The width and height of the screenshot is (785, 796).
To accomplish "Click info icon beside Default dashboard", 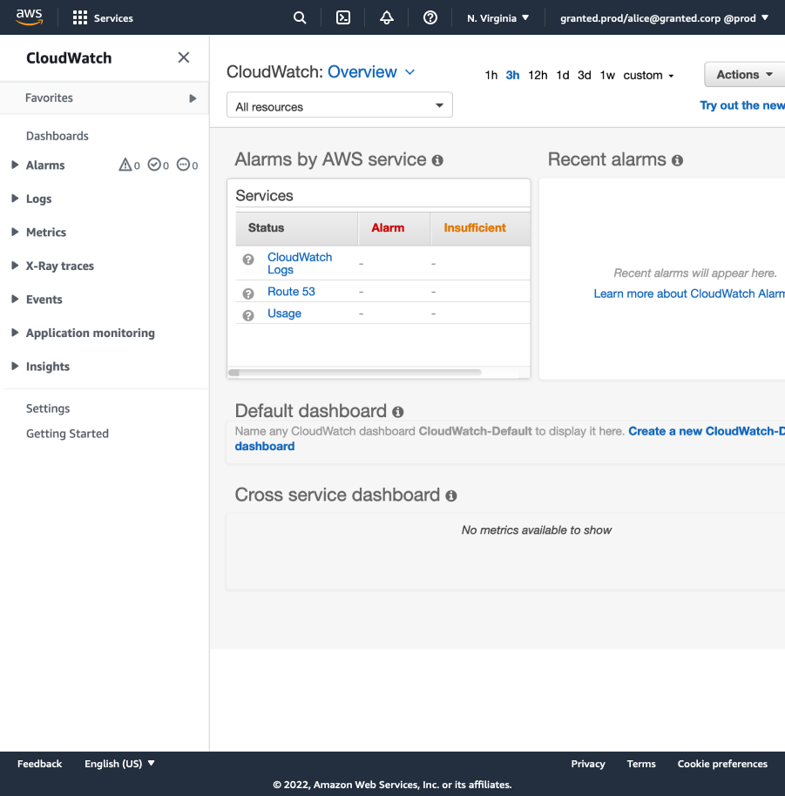I will pyautogui.click(x=397, y=412).
